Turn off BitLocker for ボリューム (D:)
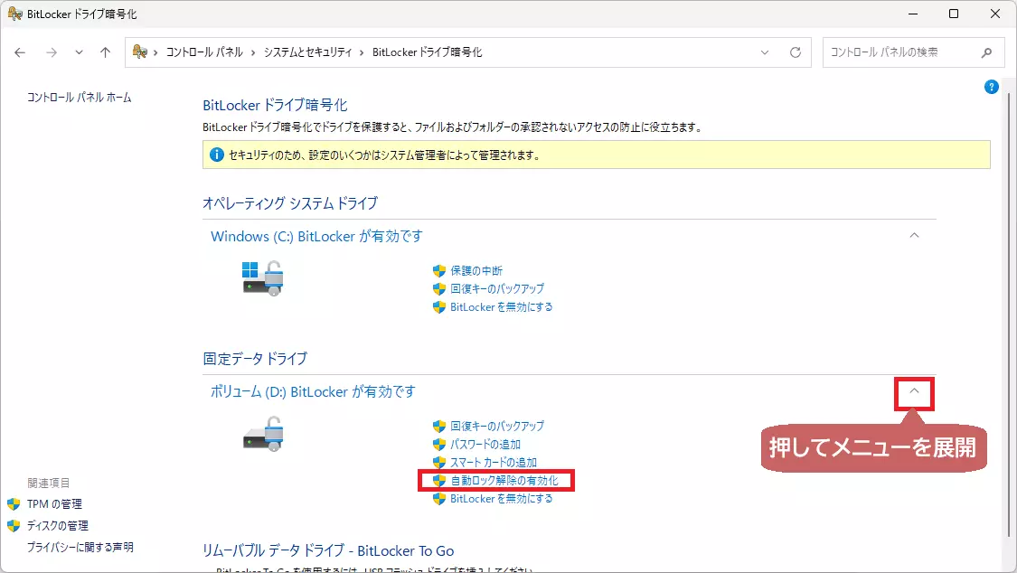This screenshot has width=1017, height=573. pyautogui.click(x=502, y=499)
